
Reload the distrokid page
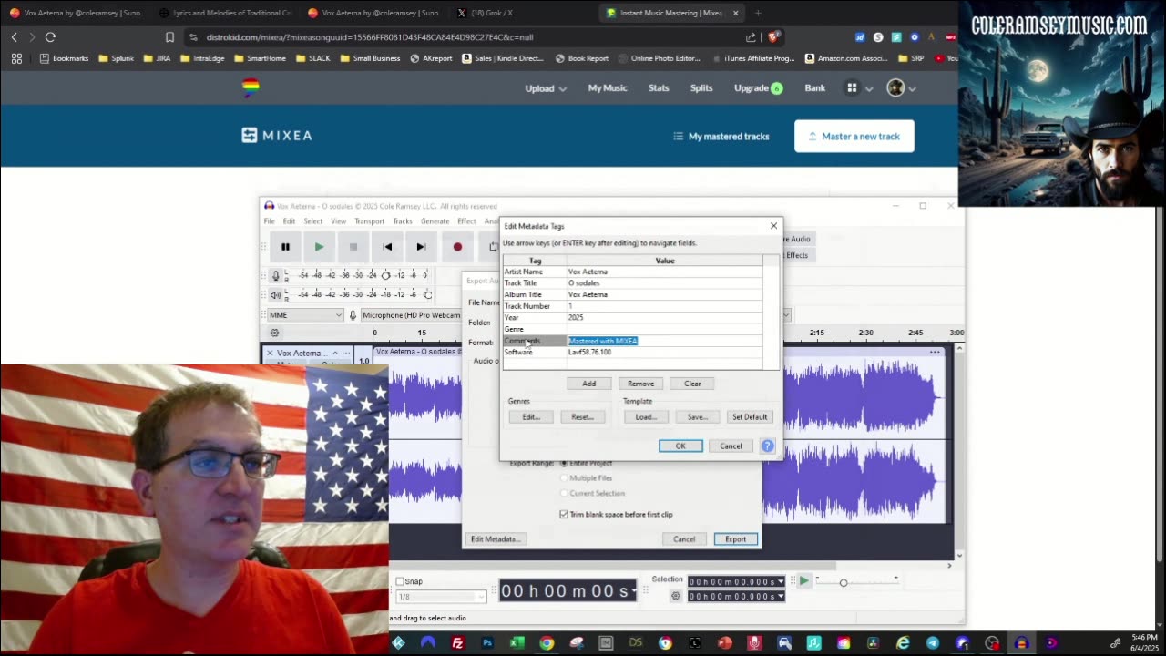50,37
